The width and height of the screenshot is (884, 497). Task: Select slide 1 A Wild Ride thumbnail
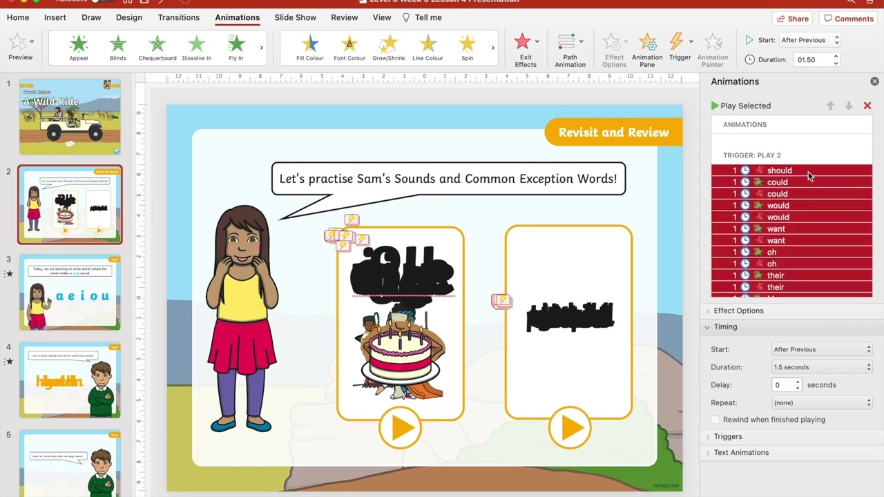pyautogui.click(x=70, y=117)
